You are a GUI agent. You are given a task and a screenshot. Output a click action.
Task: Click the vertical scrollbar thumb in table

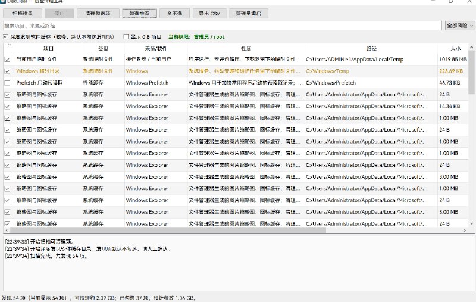pos(471,72)
